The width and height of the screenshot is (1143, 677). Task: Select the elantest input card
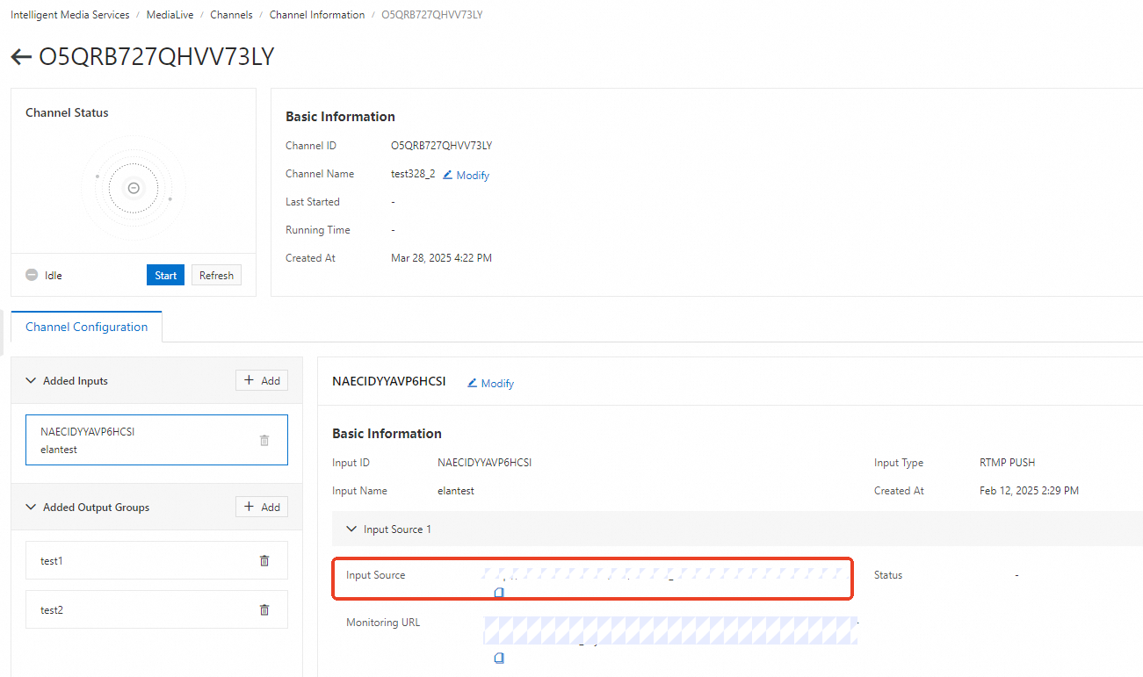pyautogui.click(x=156, y=440)
